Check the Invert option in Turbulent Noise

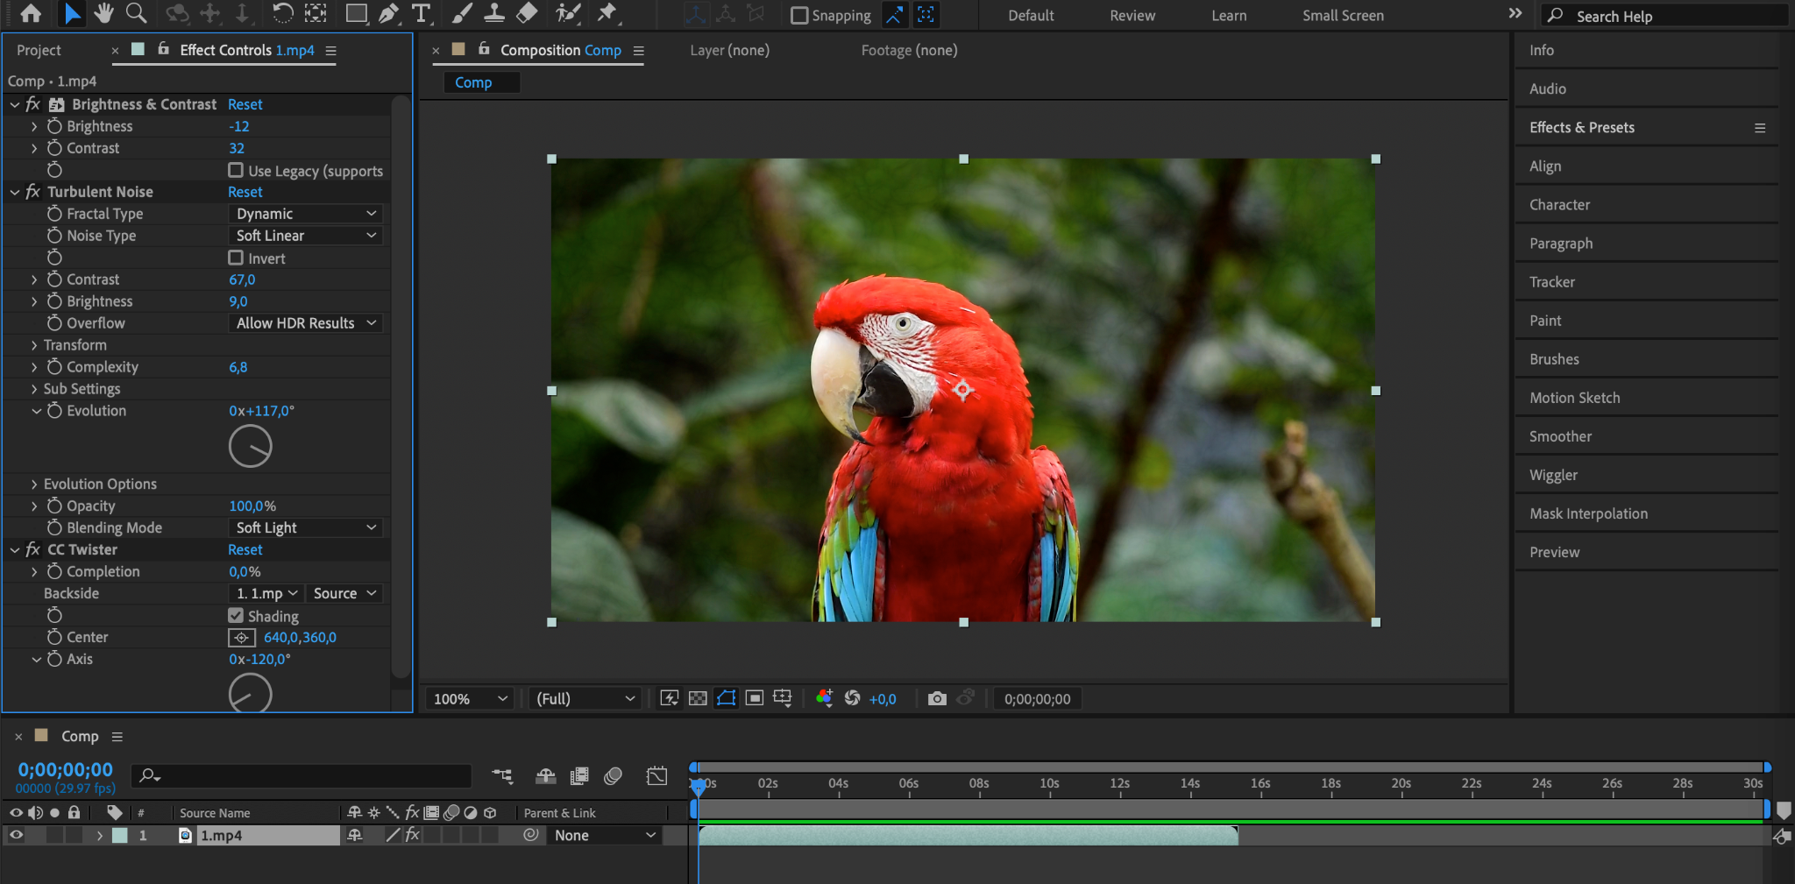point(236,258)
